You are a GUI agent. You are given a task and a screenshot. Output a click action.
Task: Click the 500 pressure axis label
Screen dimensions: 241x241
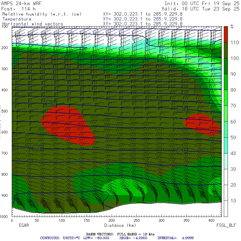coord(5,111)
